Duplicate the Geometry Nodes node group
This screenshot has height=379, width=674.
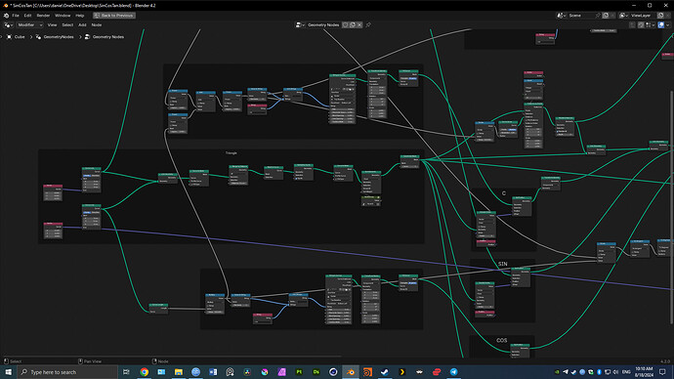(353, 25)
